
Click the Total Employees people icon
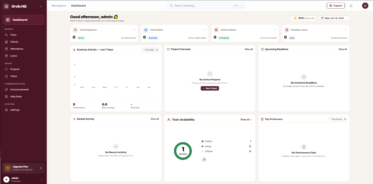(x=75, y=30)
